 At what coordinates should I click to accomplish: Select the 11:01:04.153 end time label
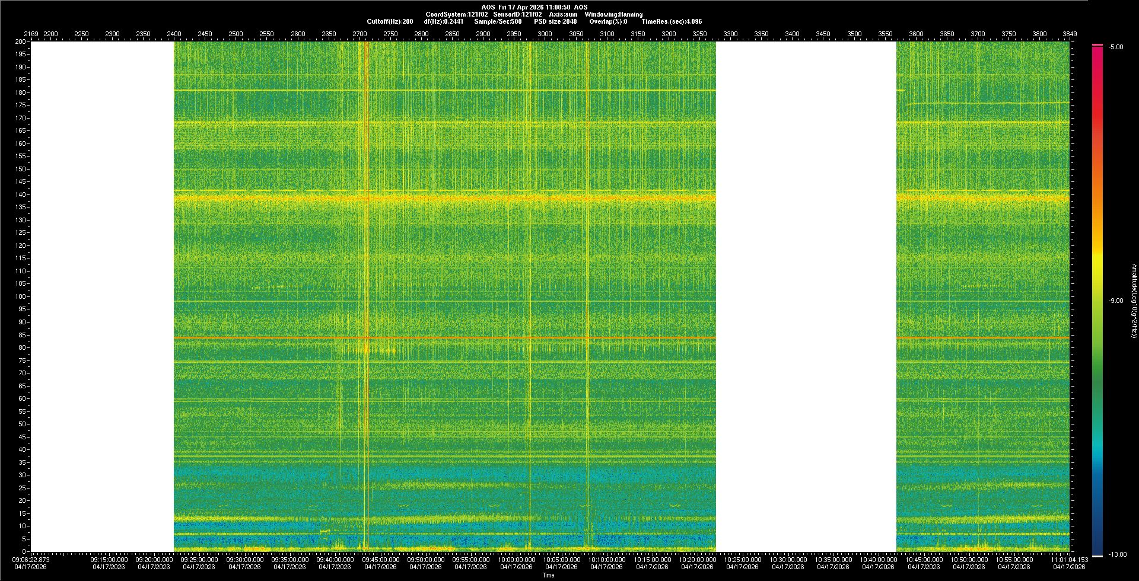pyautogui.click(x=1069, y=560)
